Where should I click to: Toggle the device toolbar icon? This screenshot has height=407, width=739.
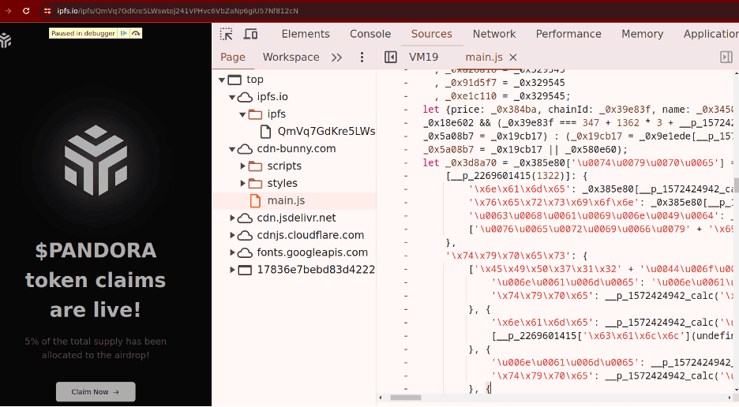(x=250, y=34)
